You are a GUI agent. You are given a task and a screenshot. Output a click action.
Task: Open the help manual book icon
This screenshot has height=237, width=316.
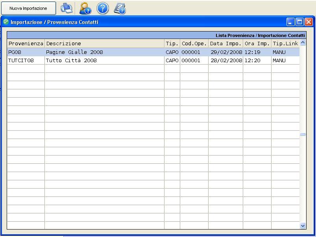pos(120,8)
